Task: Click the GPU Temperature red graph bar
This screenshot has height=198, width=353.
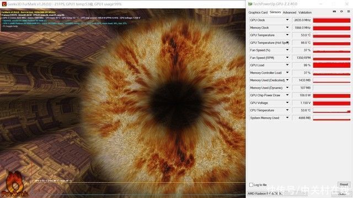Action: (331, 35)
